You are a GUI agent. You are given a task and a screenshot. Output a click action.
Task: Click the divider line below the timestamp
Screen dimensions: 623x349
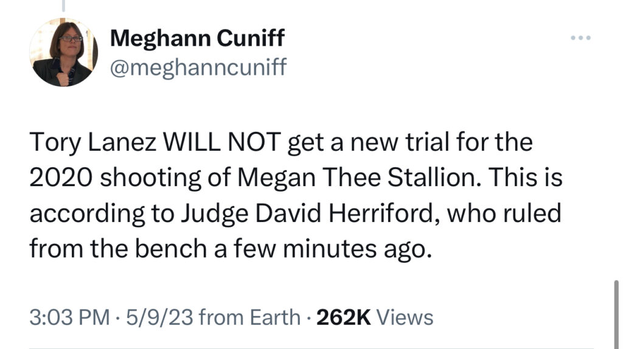(x=311, y=347)
